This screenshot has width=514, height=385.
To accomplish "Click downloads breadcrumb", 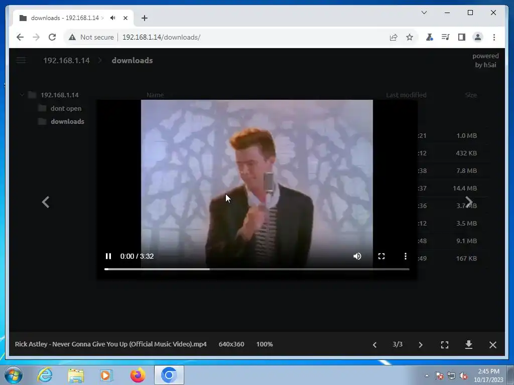I will point(132,61).
